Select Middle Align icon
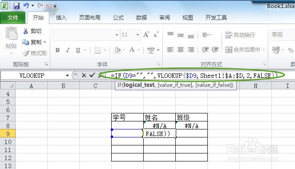Screen dimensions: 295x169 (x=181, y=35)
